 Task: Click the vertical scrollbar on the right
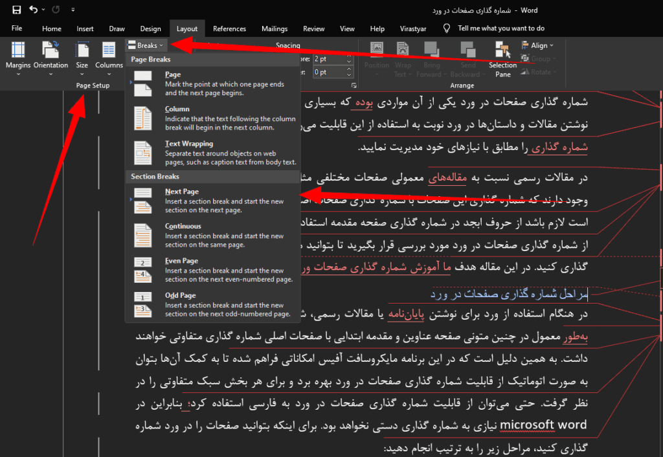coord(658,259)
